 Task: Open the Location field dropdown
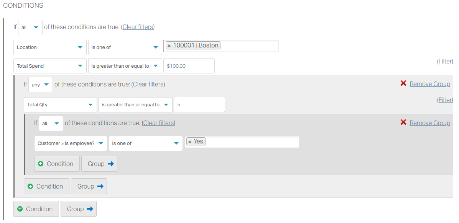[x=50, y=47]
